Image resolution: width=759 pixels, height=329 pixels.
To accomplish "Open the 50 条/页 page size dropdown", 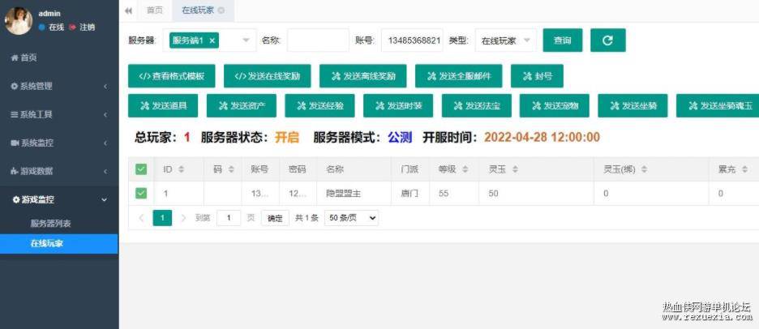I will [x=351, y=218].
